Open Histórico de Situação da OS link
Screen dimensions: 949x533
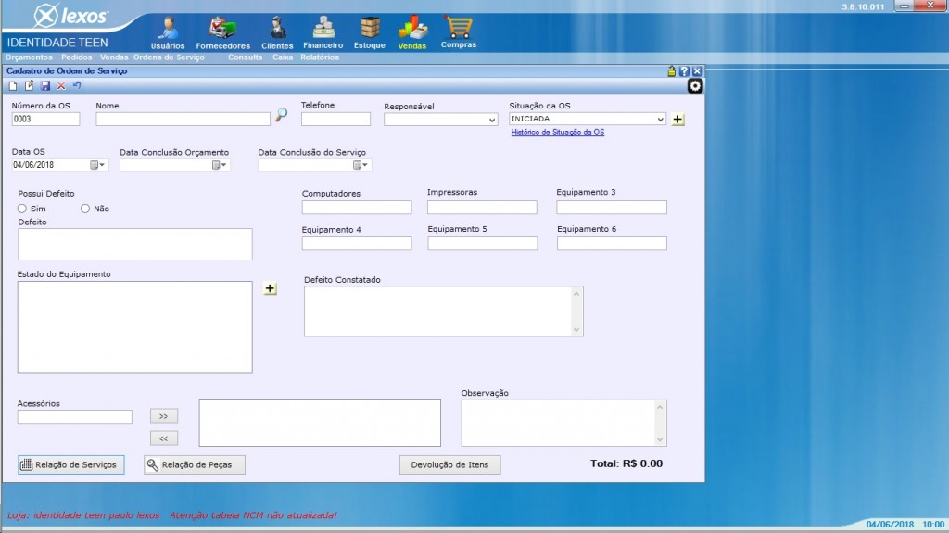[x=557, y=133]
